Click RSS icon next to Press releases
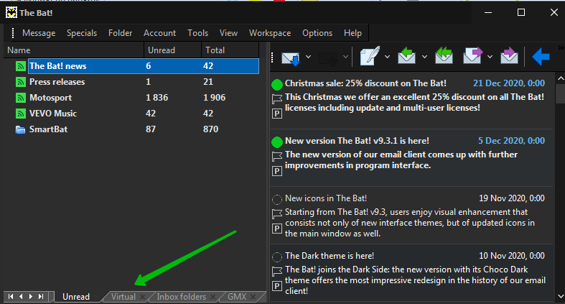Screen dimensions: 565x304 [x=21, y=82]
